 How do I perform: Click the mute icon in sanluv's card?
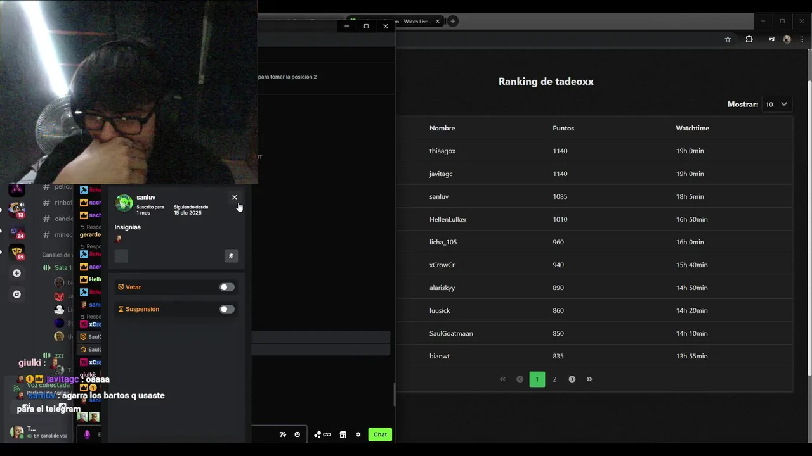pos(231,256)
